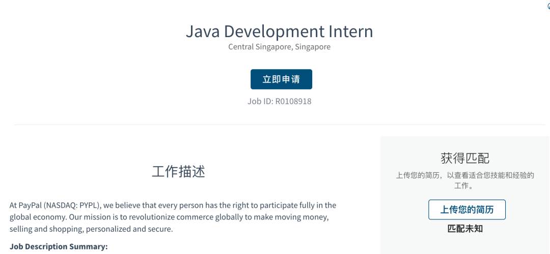Click the Java Development Intern job title

click(x=279, y=31)
